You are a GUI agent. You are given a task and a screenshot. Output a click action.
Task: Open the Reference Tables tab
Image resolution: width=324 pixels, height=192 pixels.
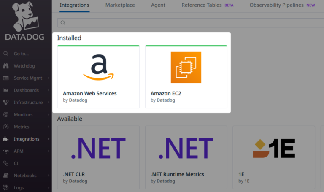pyautogui.click(x=201, y=5)
